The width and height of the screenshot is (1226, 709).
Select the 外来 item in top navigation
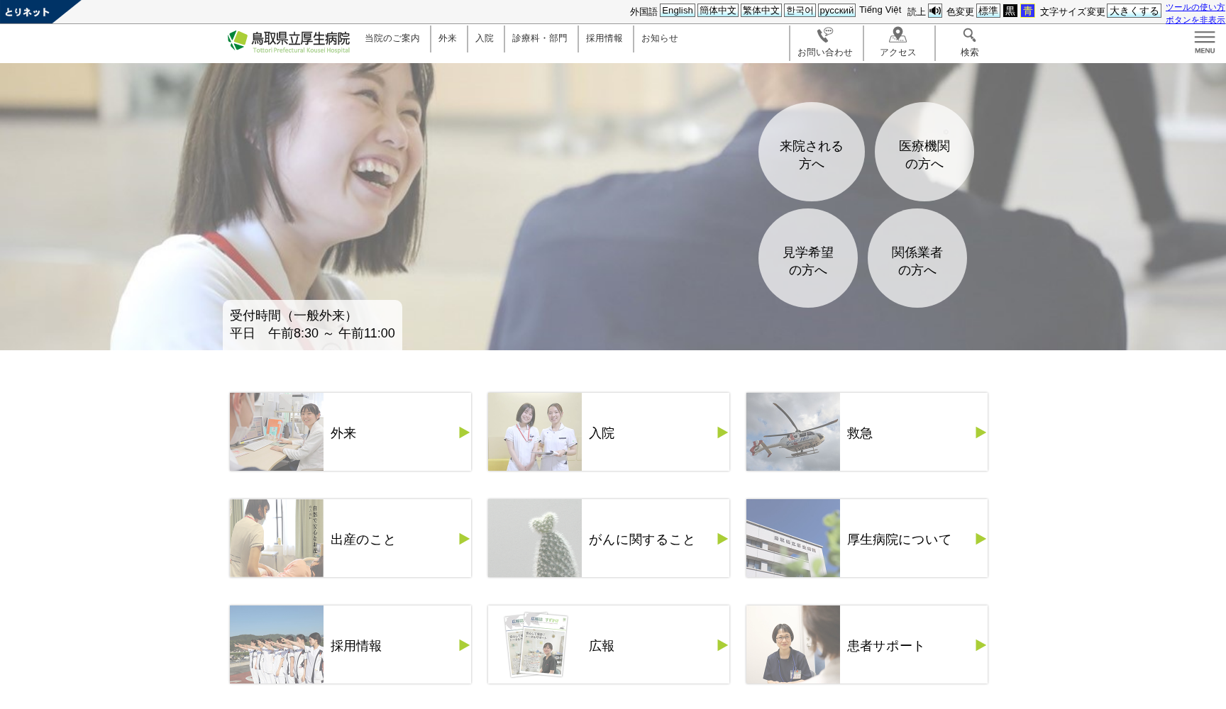tap(448, 38)
